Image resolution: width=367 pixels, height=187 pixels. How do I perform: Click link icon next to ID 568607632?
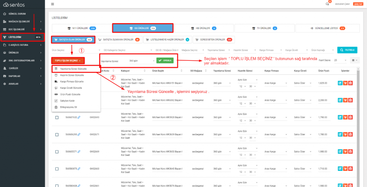[79, 117]
